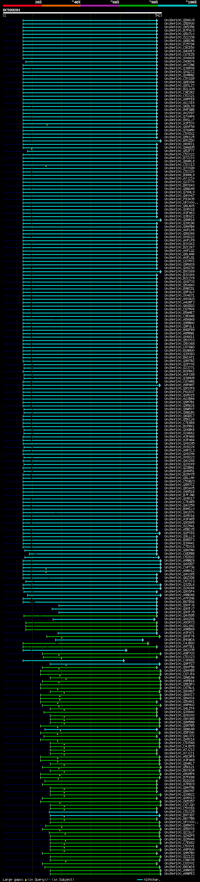
Task: Click hit label UniRef100_Q40595
Action: tap(179, 616)
